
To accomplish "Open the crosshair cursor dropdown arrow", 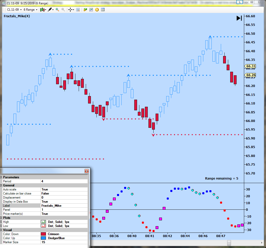I will pyautogui.click(x=73, y=10).
